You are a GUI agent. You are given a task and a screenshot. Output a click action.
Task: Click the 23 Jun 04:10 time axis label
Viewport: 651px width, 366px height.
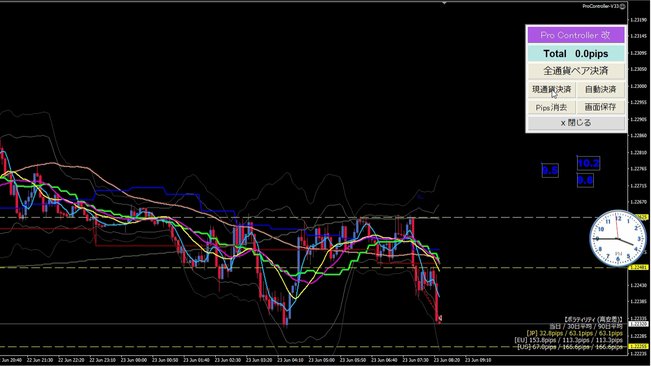(x=290, y=360)
